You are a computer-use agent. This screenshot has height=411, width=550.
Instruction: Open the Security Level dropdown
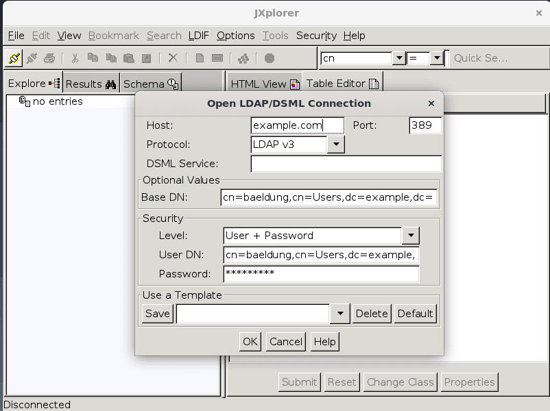pos(410,236)
